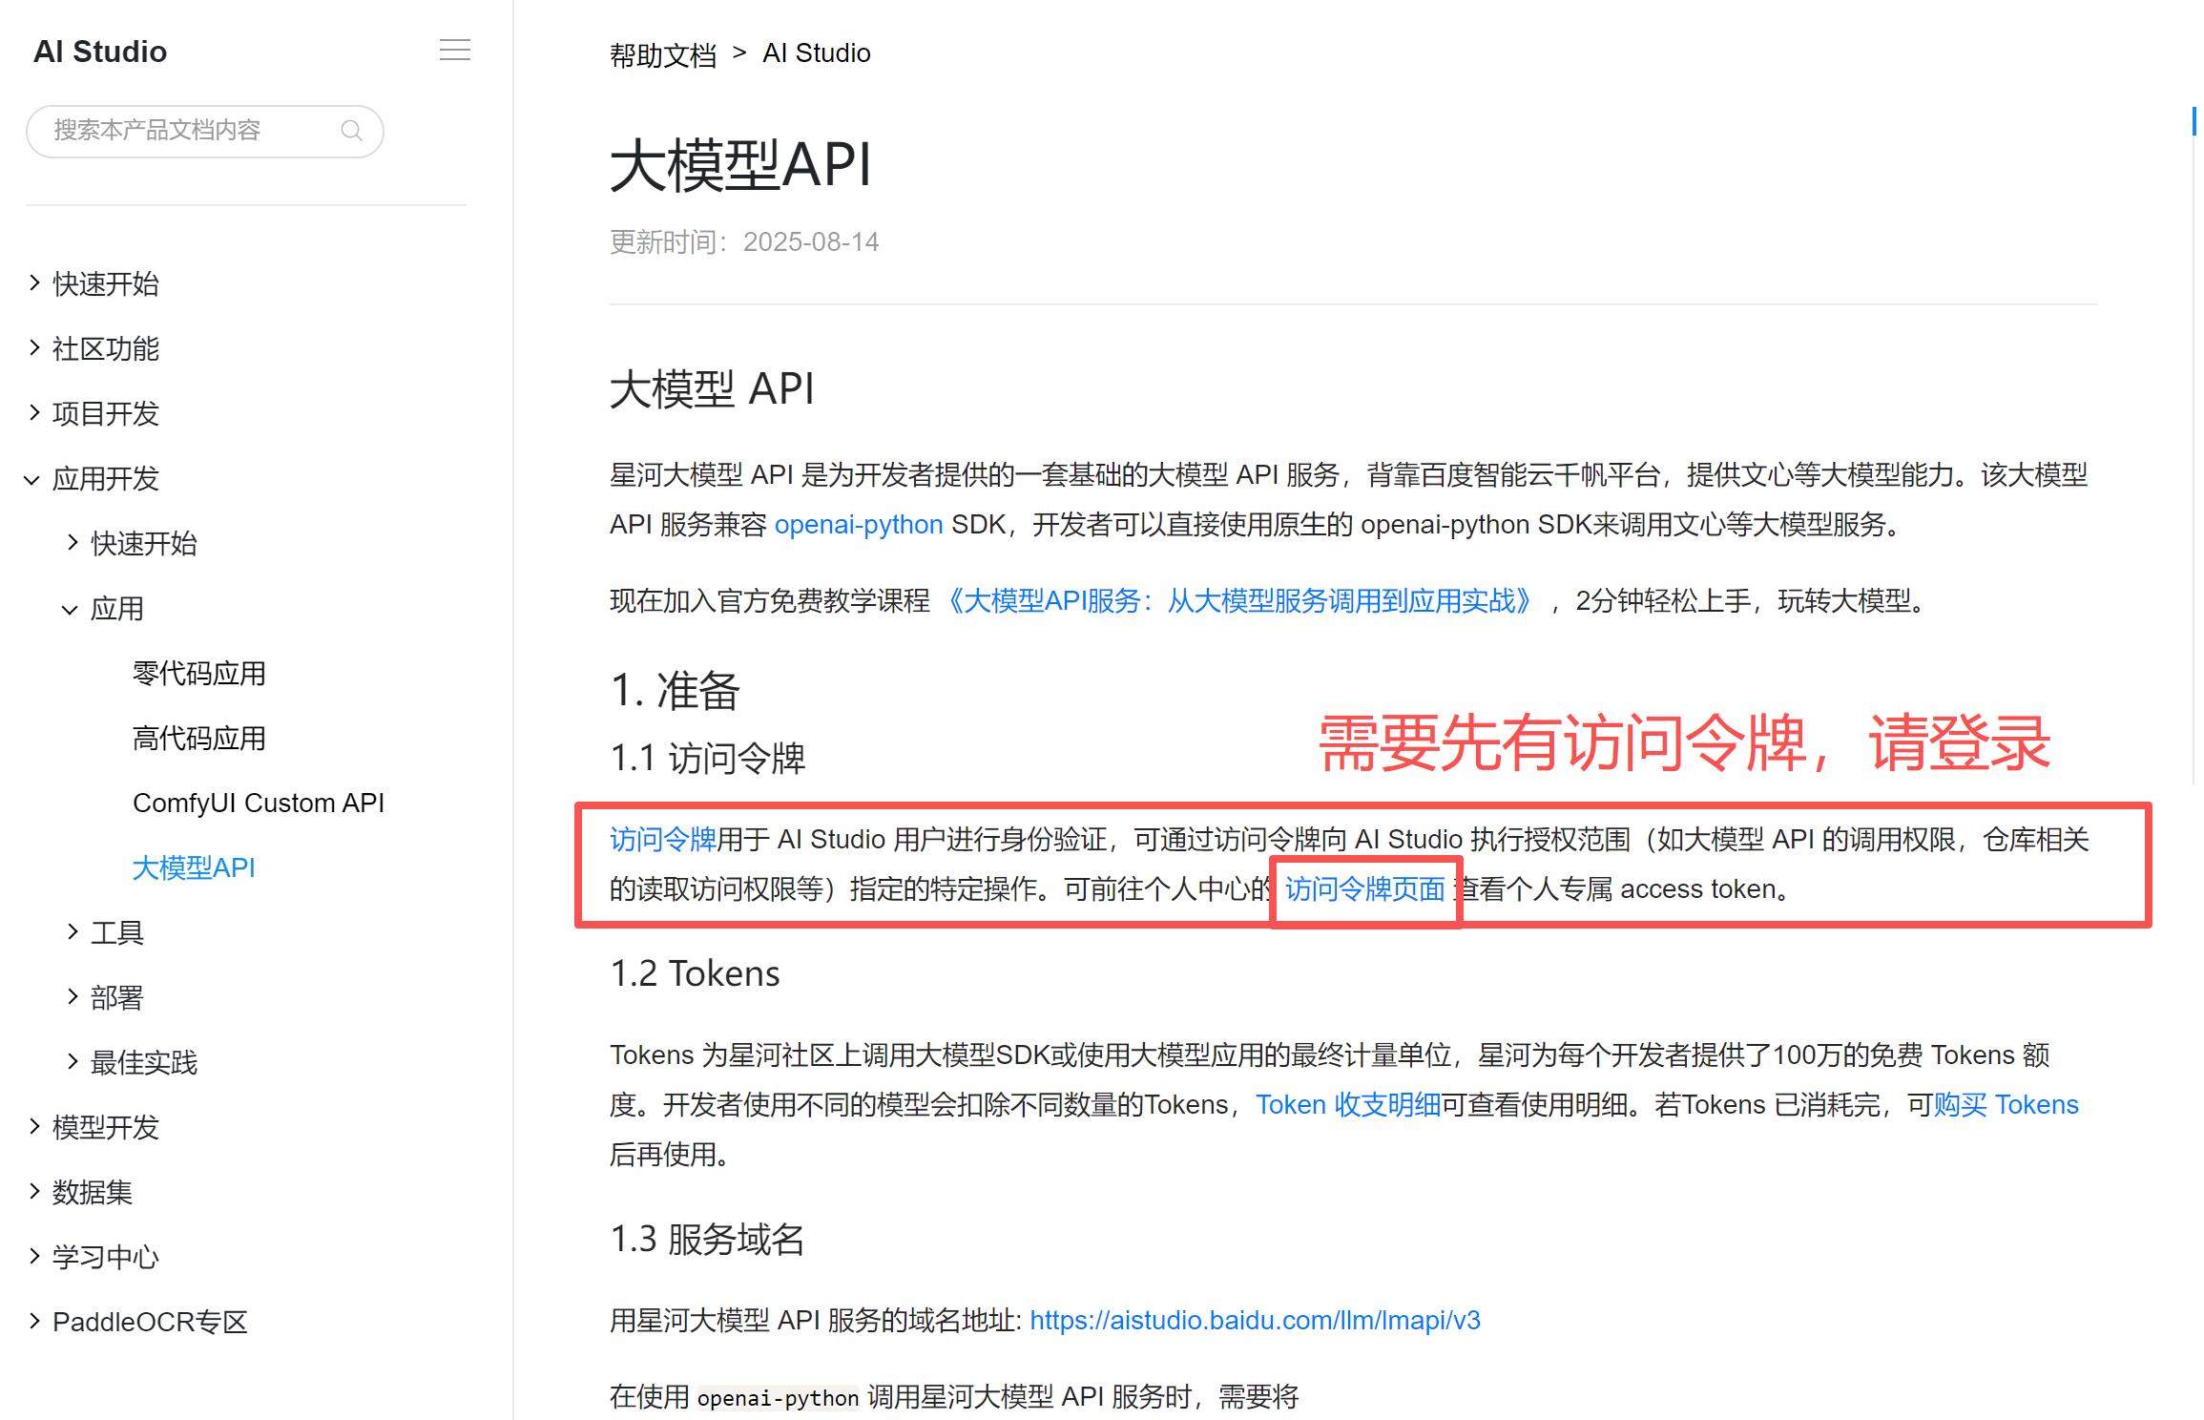Go to 帮助文档 in the breadcrumb
Image resolution: width=2204 pixels, height=1420 pixels.
[x=662, y=54]
